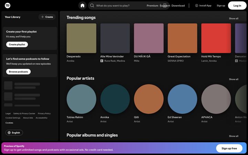Viewport: 248px width, 155px height.
Task: Click About Ads link
Action: coord(28,118)
